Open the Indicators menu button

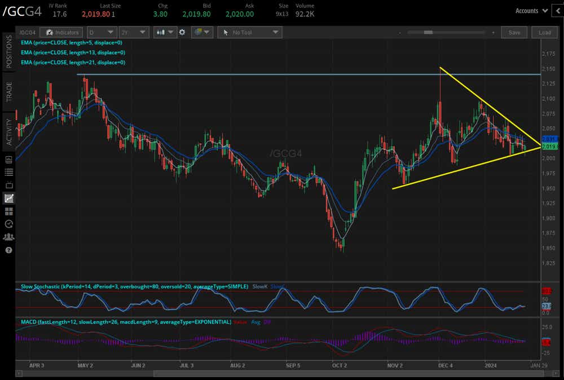coord(61,32)
